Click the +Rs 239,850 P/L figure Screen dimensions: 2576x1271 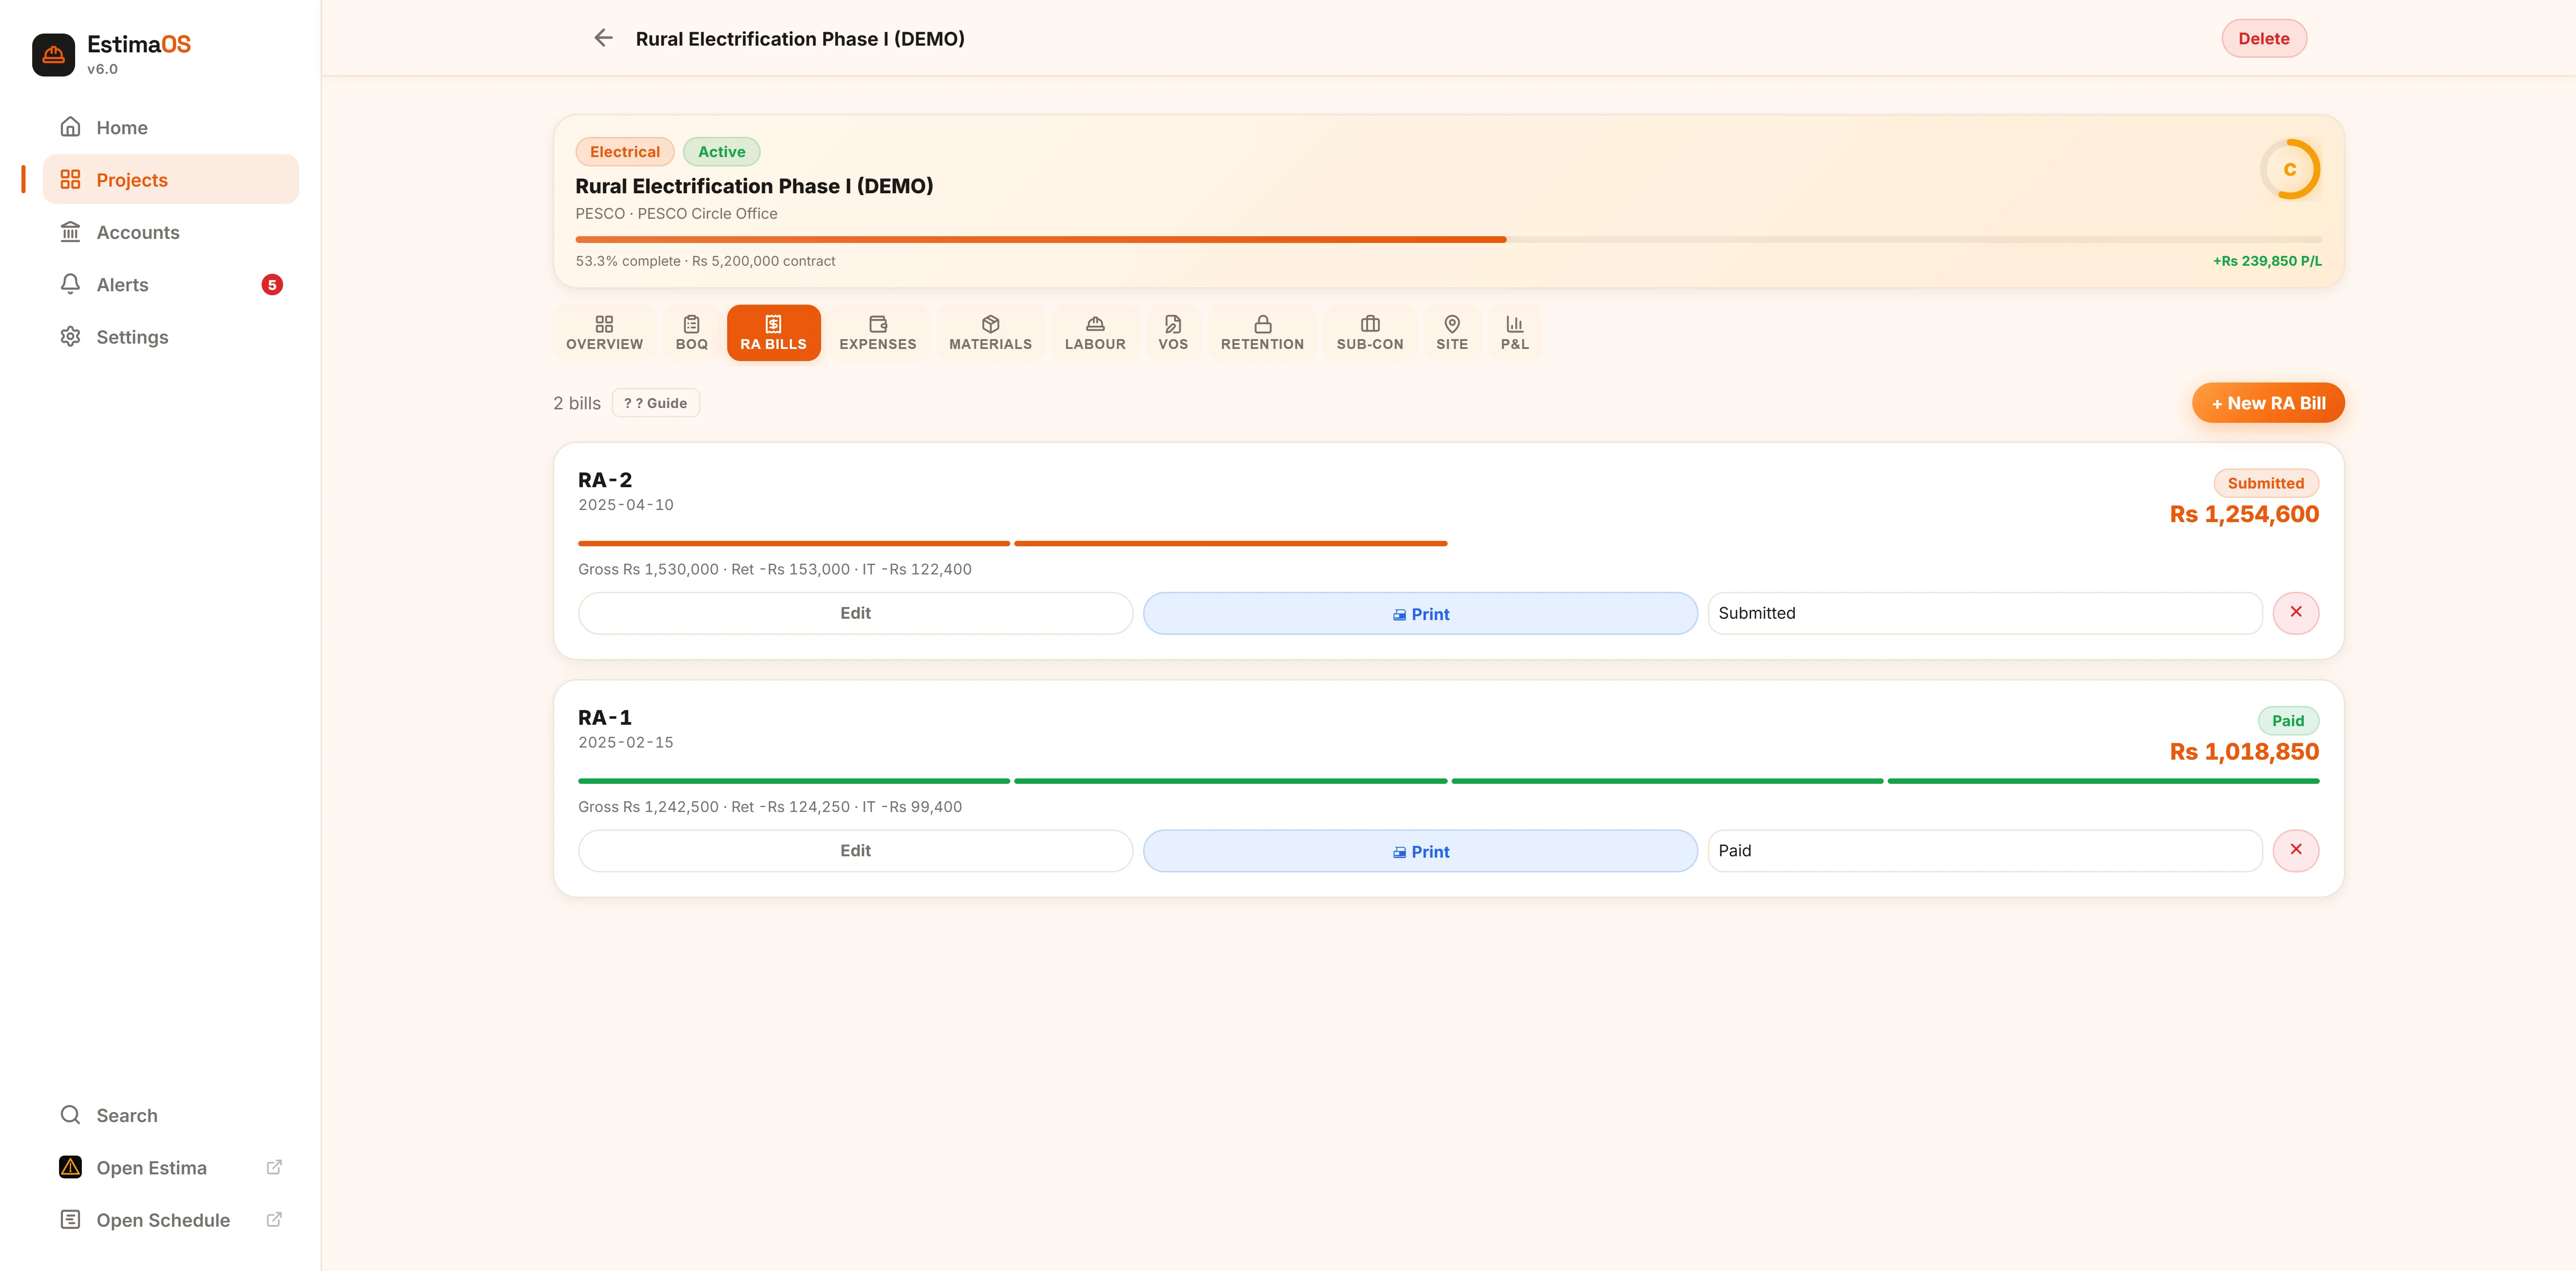pos(2267,261)
